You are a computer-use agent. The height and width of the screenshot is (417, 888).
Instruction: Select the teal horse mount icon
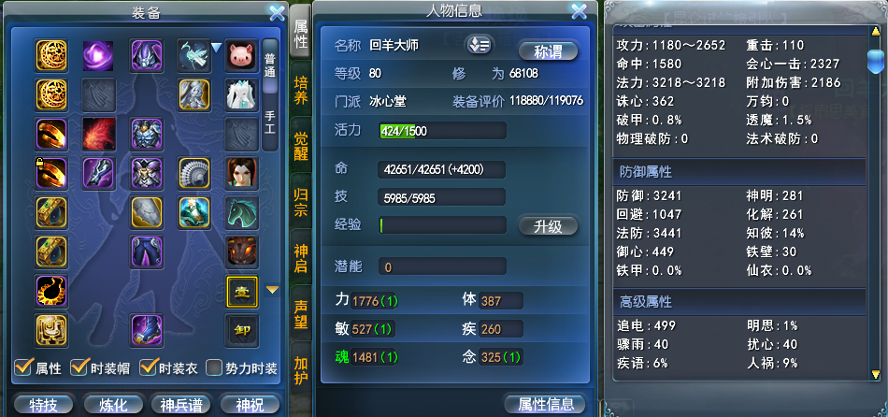pyautogui.click(x=242, y=212)
